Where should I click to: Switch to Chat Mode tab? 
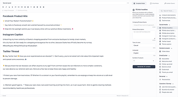point(154,3)
